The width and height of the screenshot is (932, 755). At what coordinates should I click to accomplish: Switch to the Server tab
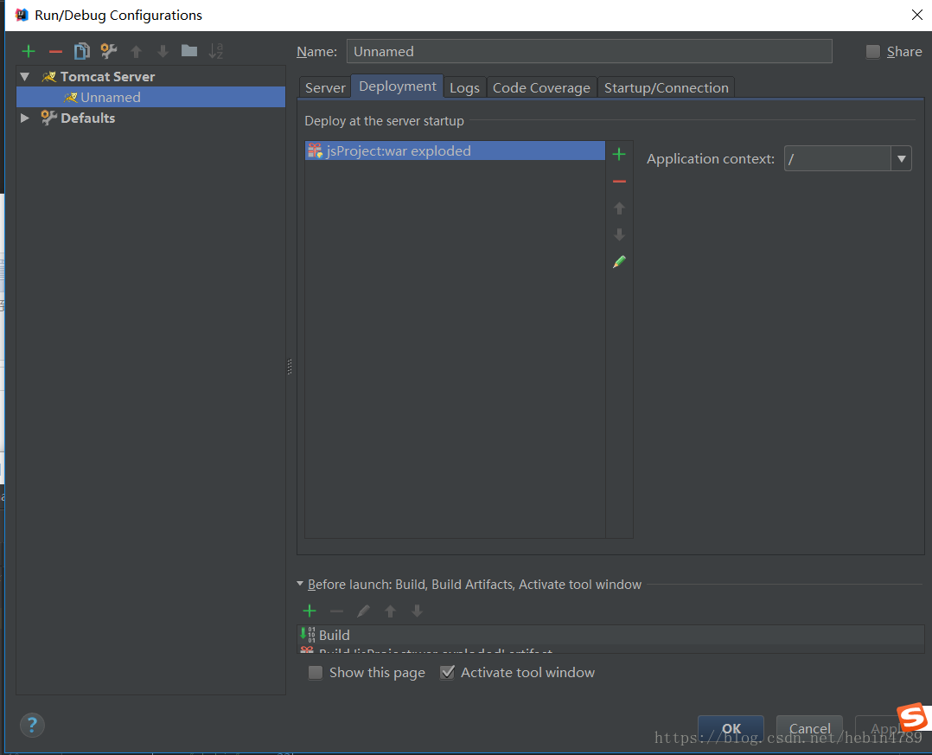click(x=325, y=87)
